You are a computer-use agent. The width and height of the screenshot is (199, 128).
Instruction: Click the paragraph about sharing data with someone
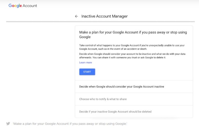(132, 55)
